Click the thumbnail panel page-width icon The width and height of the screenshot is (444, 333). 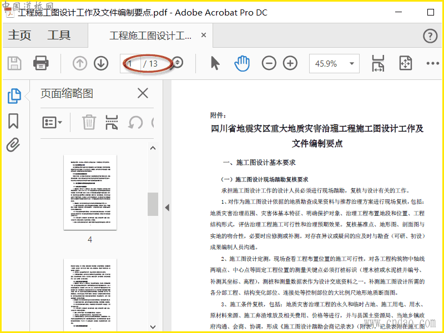[112, 122]
